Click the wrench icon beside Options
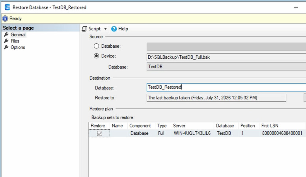The height and width of the screenshot is (177, 306). click(6, 47)
